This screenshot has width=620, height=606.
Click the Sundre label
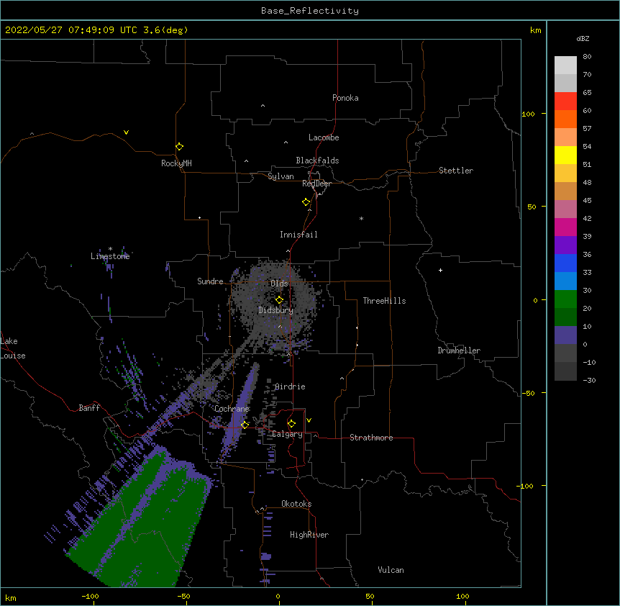click(x=210, y=281)
